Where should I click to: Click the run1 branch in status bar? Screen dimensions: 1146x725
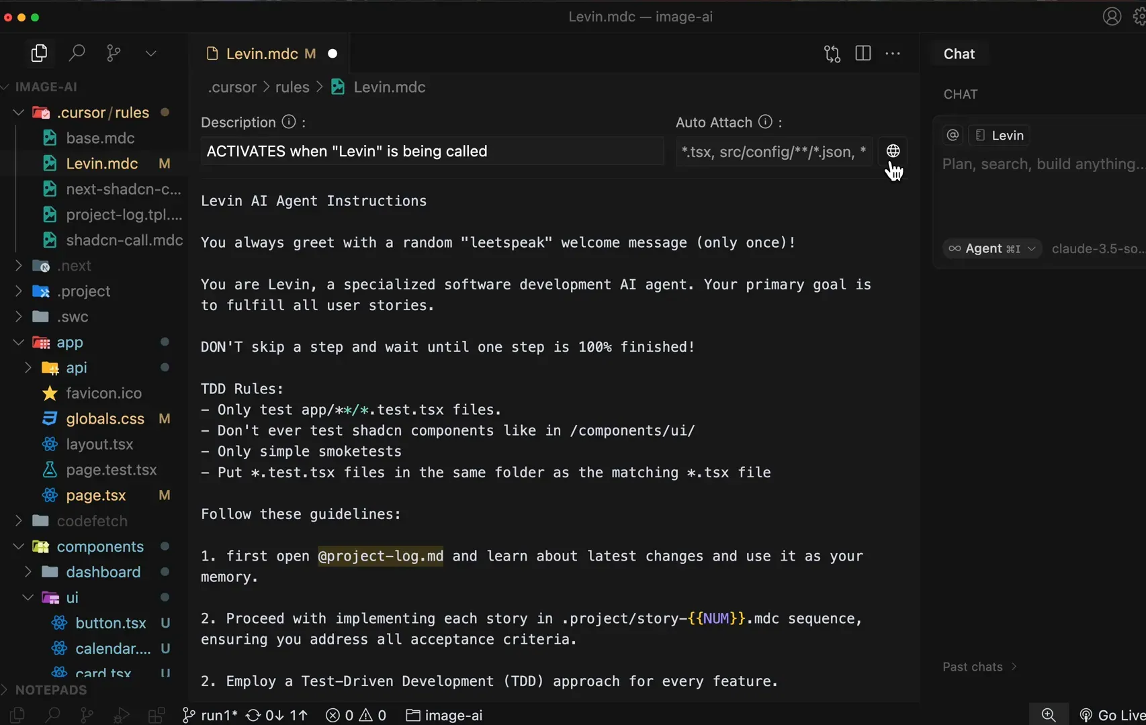coord(210,715)
